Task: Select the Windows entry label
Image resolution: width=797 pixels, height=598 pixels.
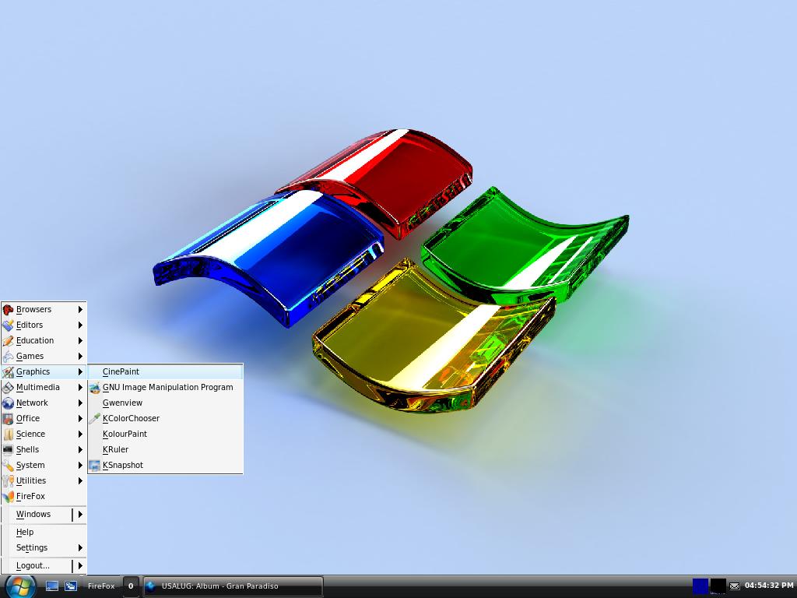Action: point(33,514)
